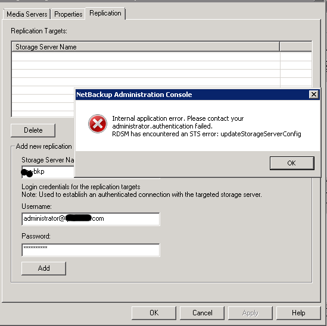This screenshot has width=327, height=326.
Task: Click into the Username field
Action: coord(91,219)
